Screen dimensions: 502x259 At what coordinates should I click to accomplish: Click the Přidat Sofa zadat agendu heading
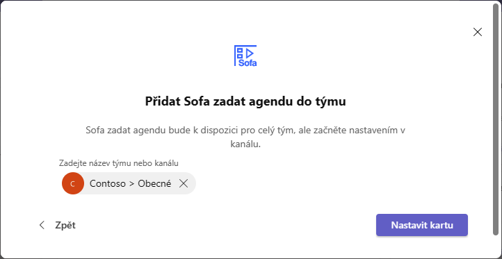(x=245, y=101)
